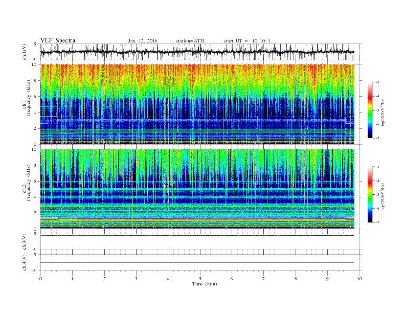Click the "ch.1(V)" axis label
The width and height of the screenshot is (405, 313).
coord(25,53)
